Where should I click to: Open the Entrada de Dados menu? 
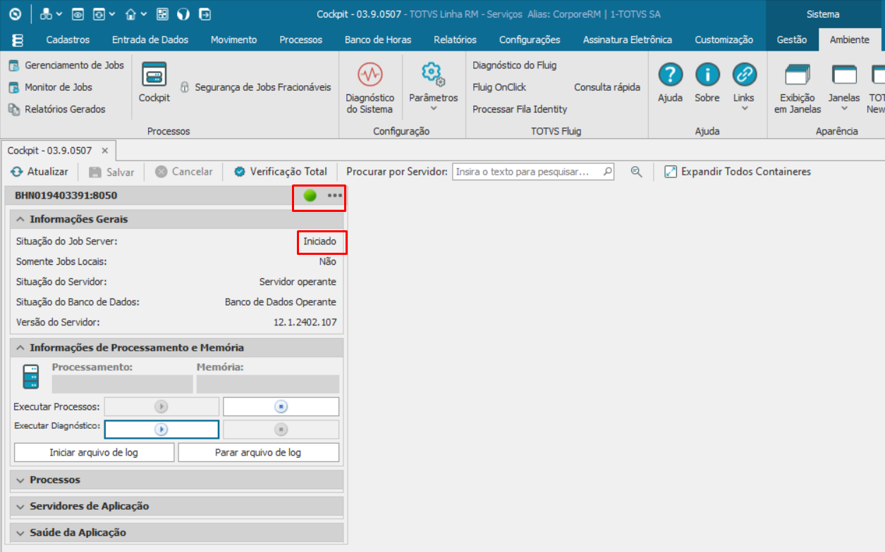click(150, 39)
